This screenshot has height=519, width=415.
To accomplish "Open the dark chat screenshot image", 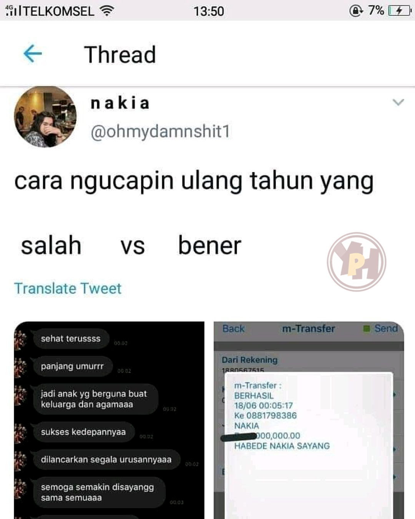I will (x=109, y=420).
